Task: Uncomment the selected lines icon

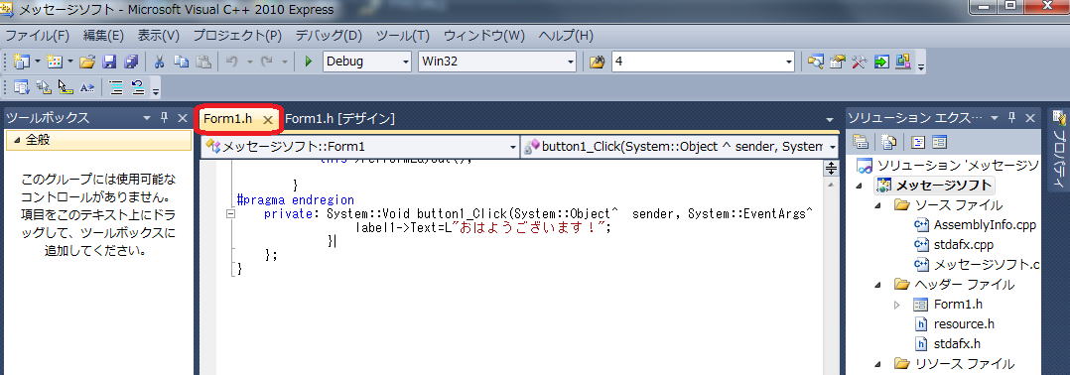Action: point(138,87)
